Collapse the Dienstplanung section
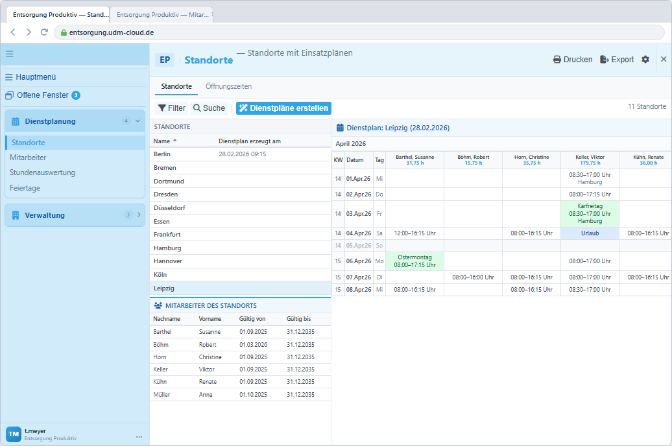Image resolution: width=672 pixels, height=446 pixels. [x=138, y=121]
